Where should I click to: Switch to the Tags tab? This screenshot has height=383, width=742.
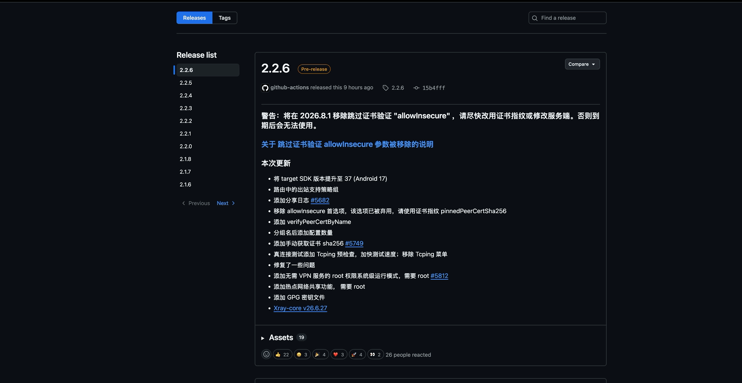coord(224,18)
